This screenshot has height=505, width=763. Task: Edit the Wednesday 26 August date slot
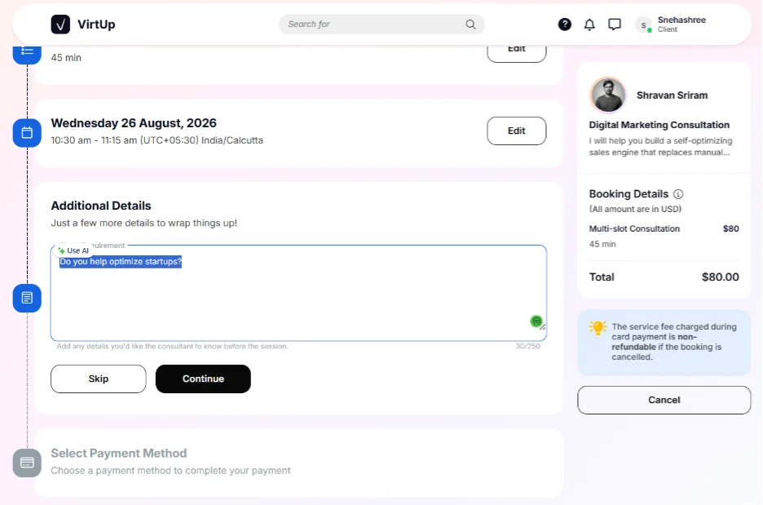516,131
